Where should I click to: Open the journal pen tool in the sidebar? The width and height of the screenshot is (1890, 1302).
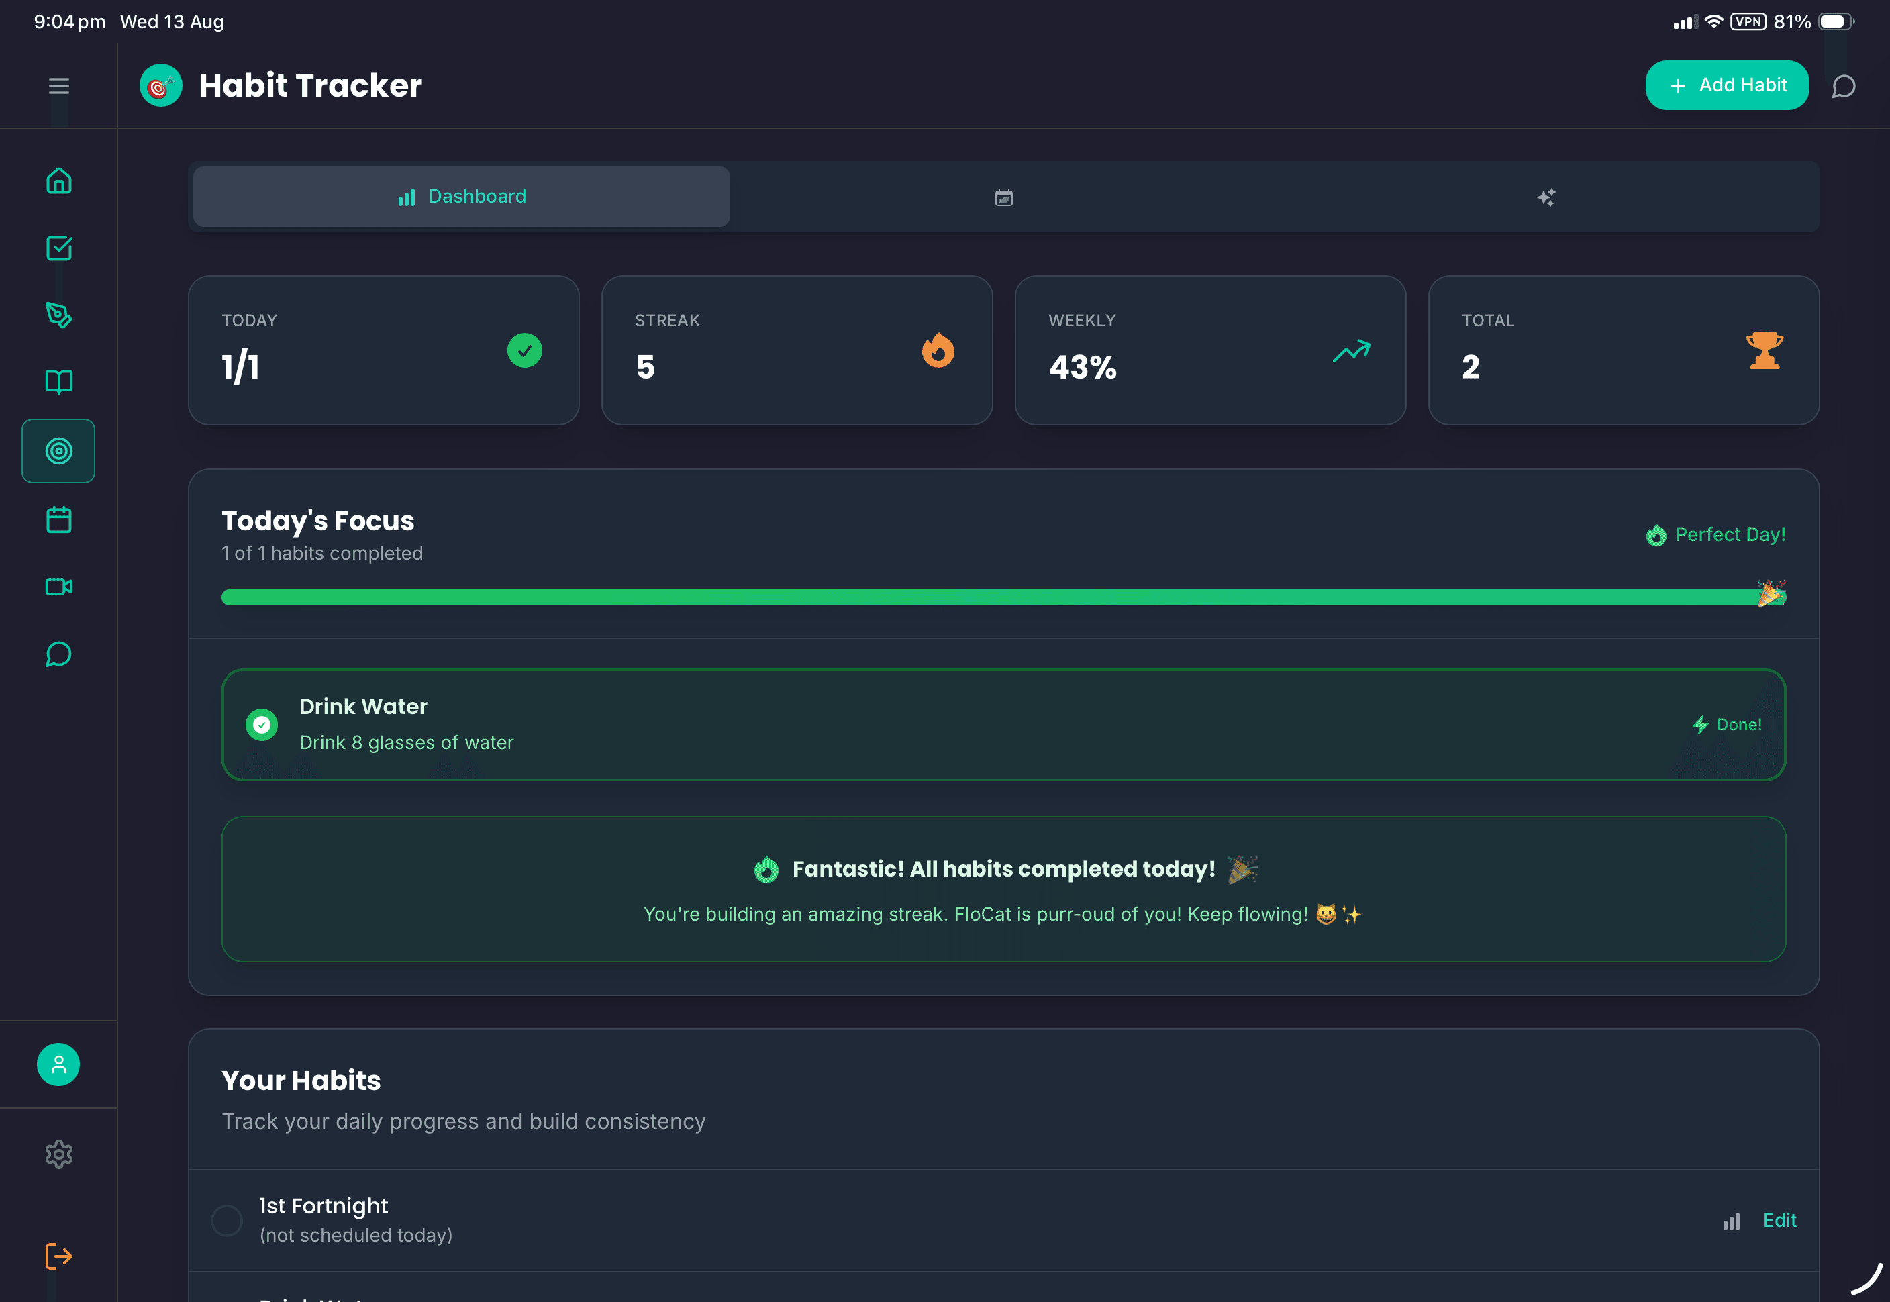point(58,315)
